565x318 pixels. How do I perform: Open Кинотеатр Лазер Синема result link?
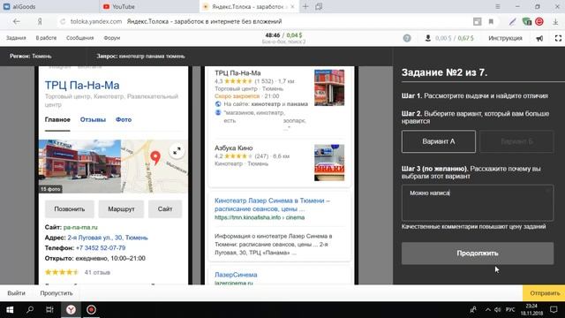(x=272, y=205)
